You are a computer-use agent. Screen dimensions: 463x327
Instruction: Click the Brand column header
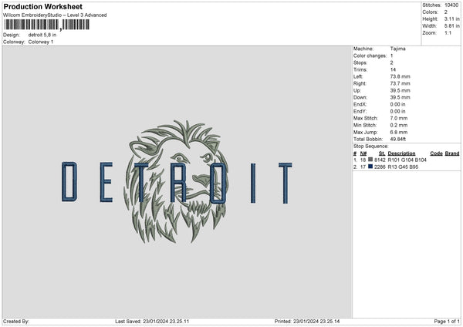click(x=452, y=153)
